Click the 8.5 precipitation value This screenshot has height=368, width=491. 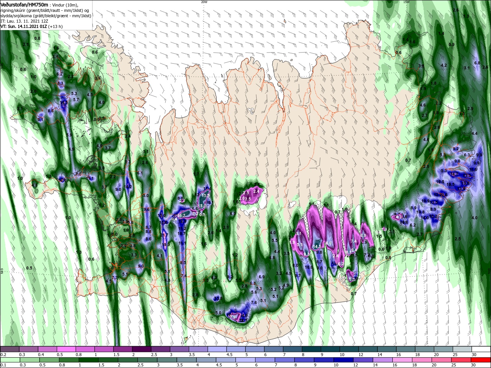(183, 263)
